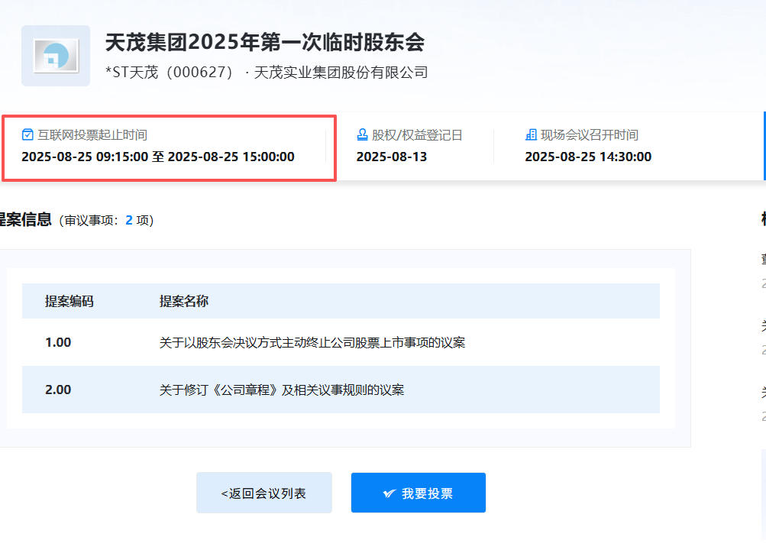Select the title 天茂集团2025年第一次临时股东会
Image resolution: width=766 pixels, height=553 pixels.
pyautogui.click(x=265, y=43)
